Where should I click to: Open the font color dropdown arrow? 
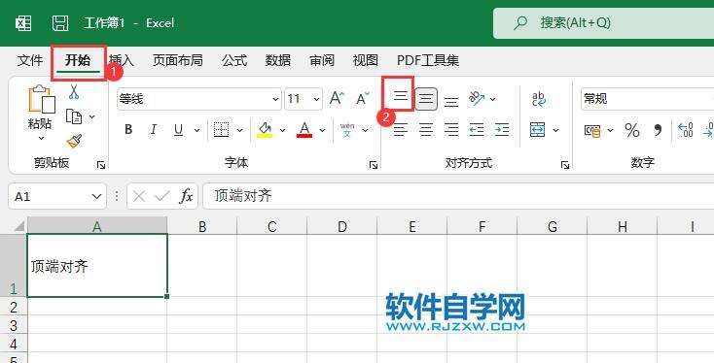(x=322, y=130)
